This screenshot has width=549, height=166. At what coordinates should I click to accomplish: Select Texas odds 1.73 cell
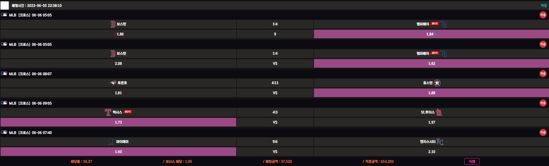click(118, 122)
